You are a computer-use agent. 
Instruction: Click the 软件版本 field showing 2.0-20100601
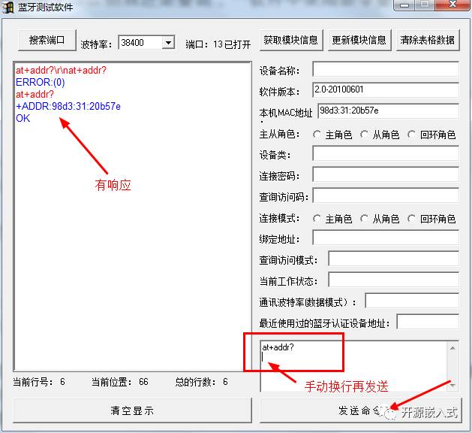pyautogui.click(x=386, y=90)
